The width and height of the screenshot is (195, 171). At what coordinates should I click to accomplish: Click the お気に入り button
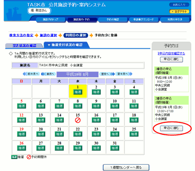pos(179,5)
